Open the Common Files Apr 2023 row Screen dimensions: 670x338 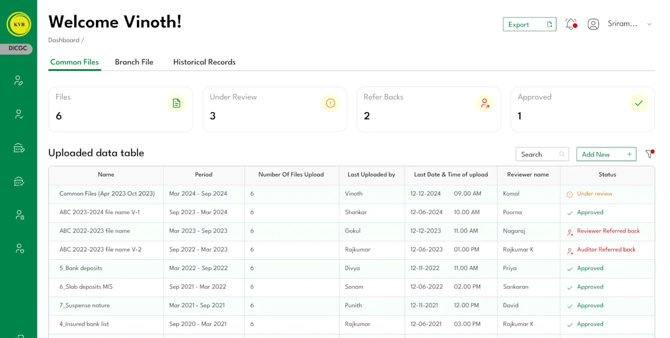351,194
